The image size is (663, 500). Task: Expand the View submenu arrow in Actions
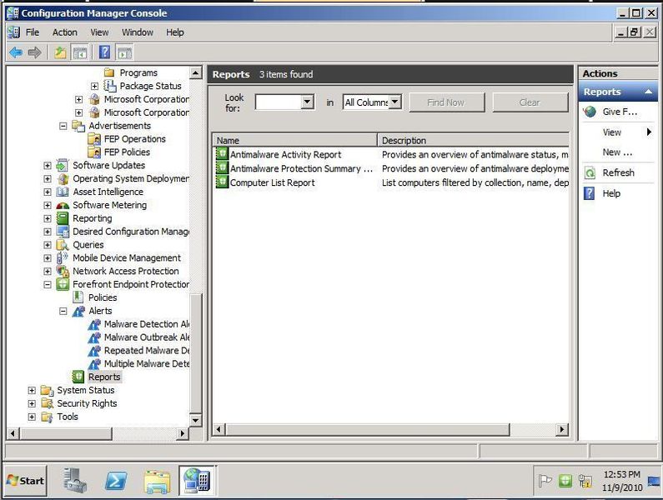point(649,132)
